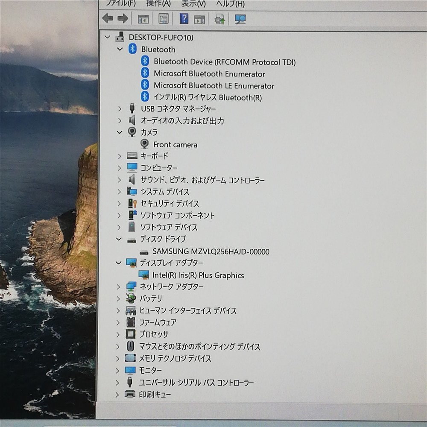The height and width of the screenshot is (427, 427).
Task: Select the Front camera webcam icon
Action: pyautogui.click(x=145, y=144)
